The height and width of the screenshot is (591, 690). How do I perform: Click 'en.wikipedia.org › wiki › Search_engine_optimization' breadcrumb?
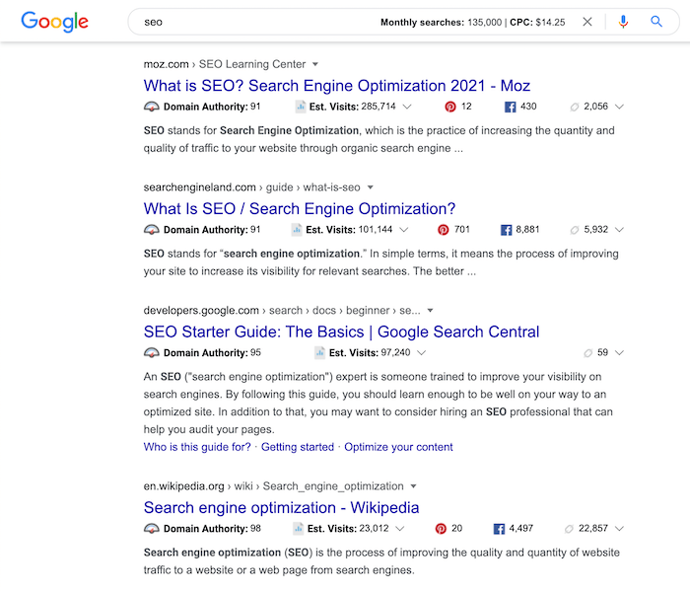pyautogui.click(x=273, y=486)
